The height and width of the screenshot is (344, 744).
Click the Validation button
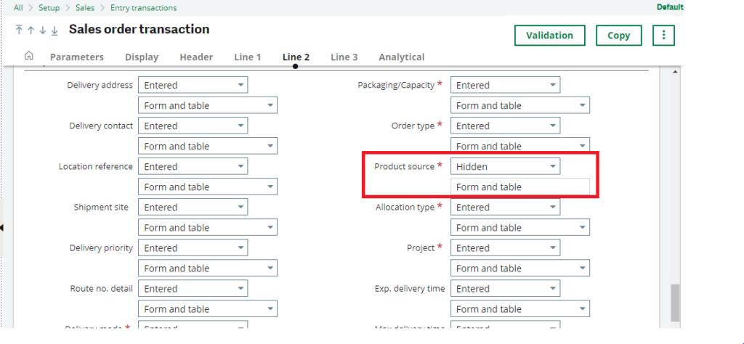point(549,36)
